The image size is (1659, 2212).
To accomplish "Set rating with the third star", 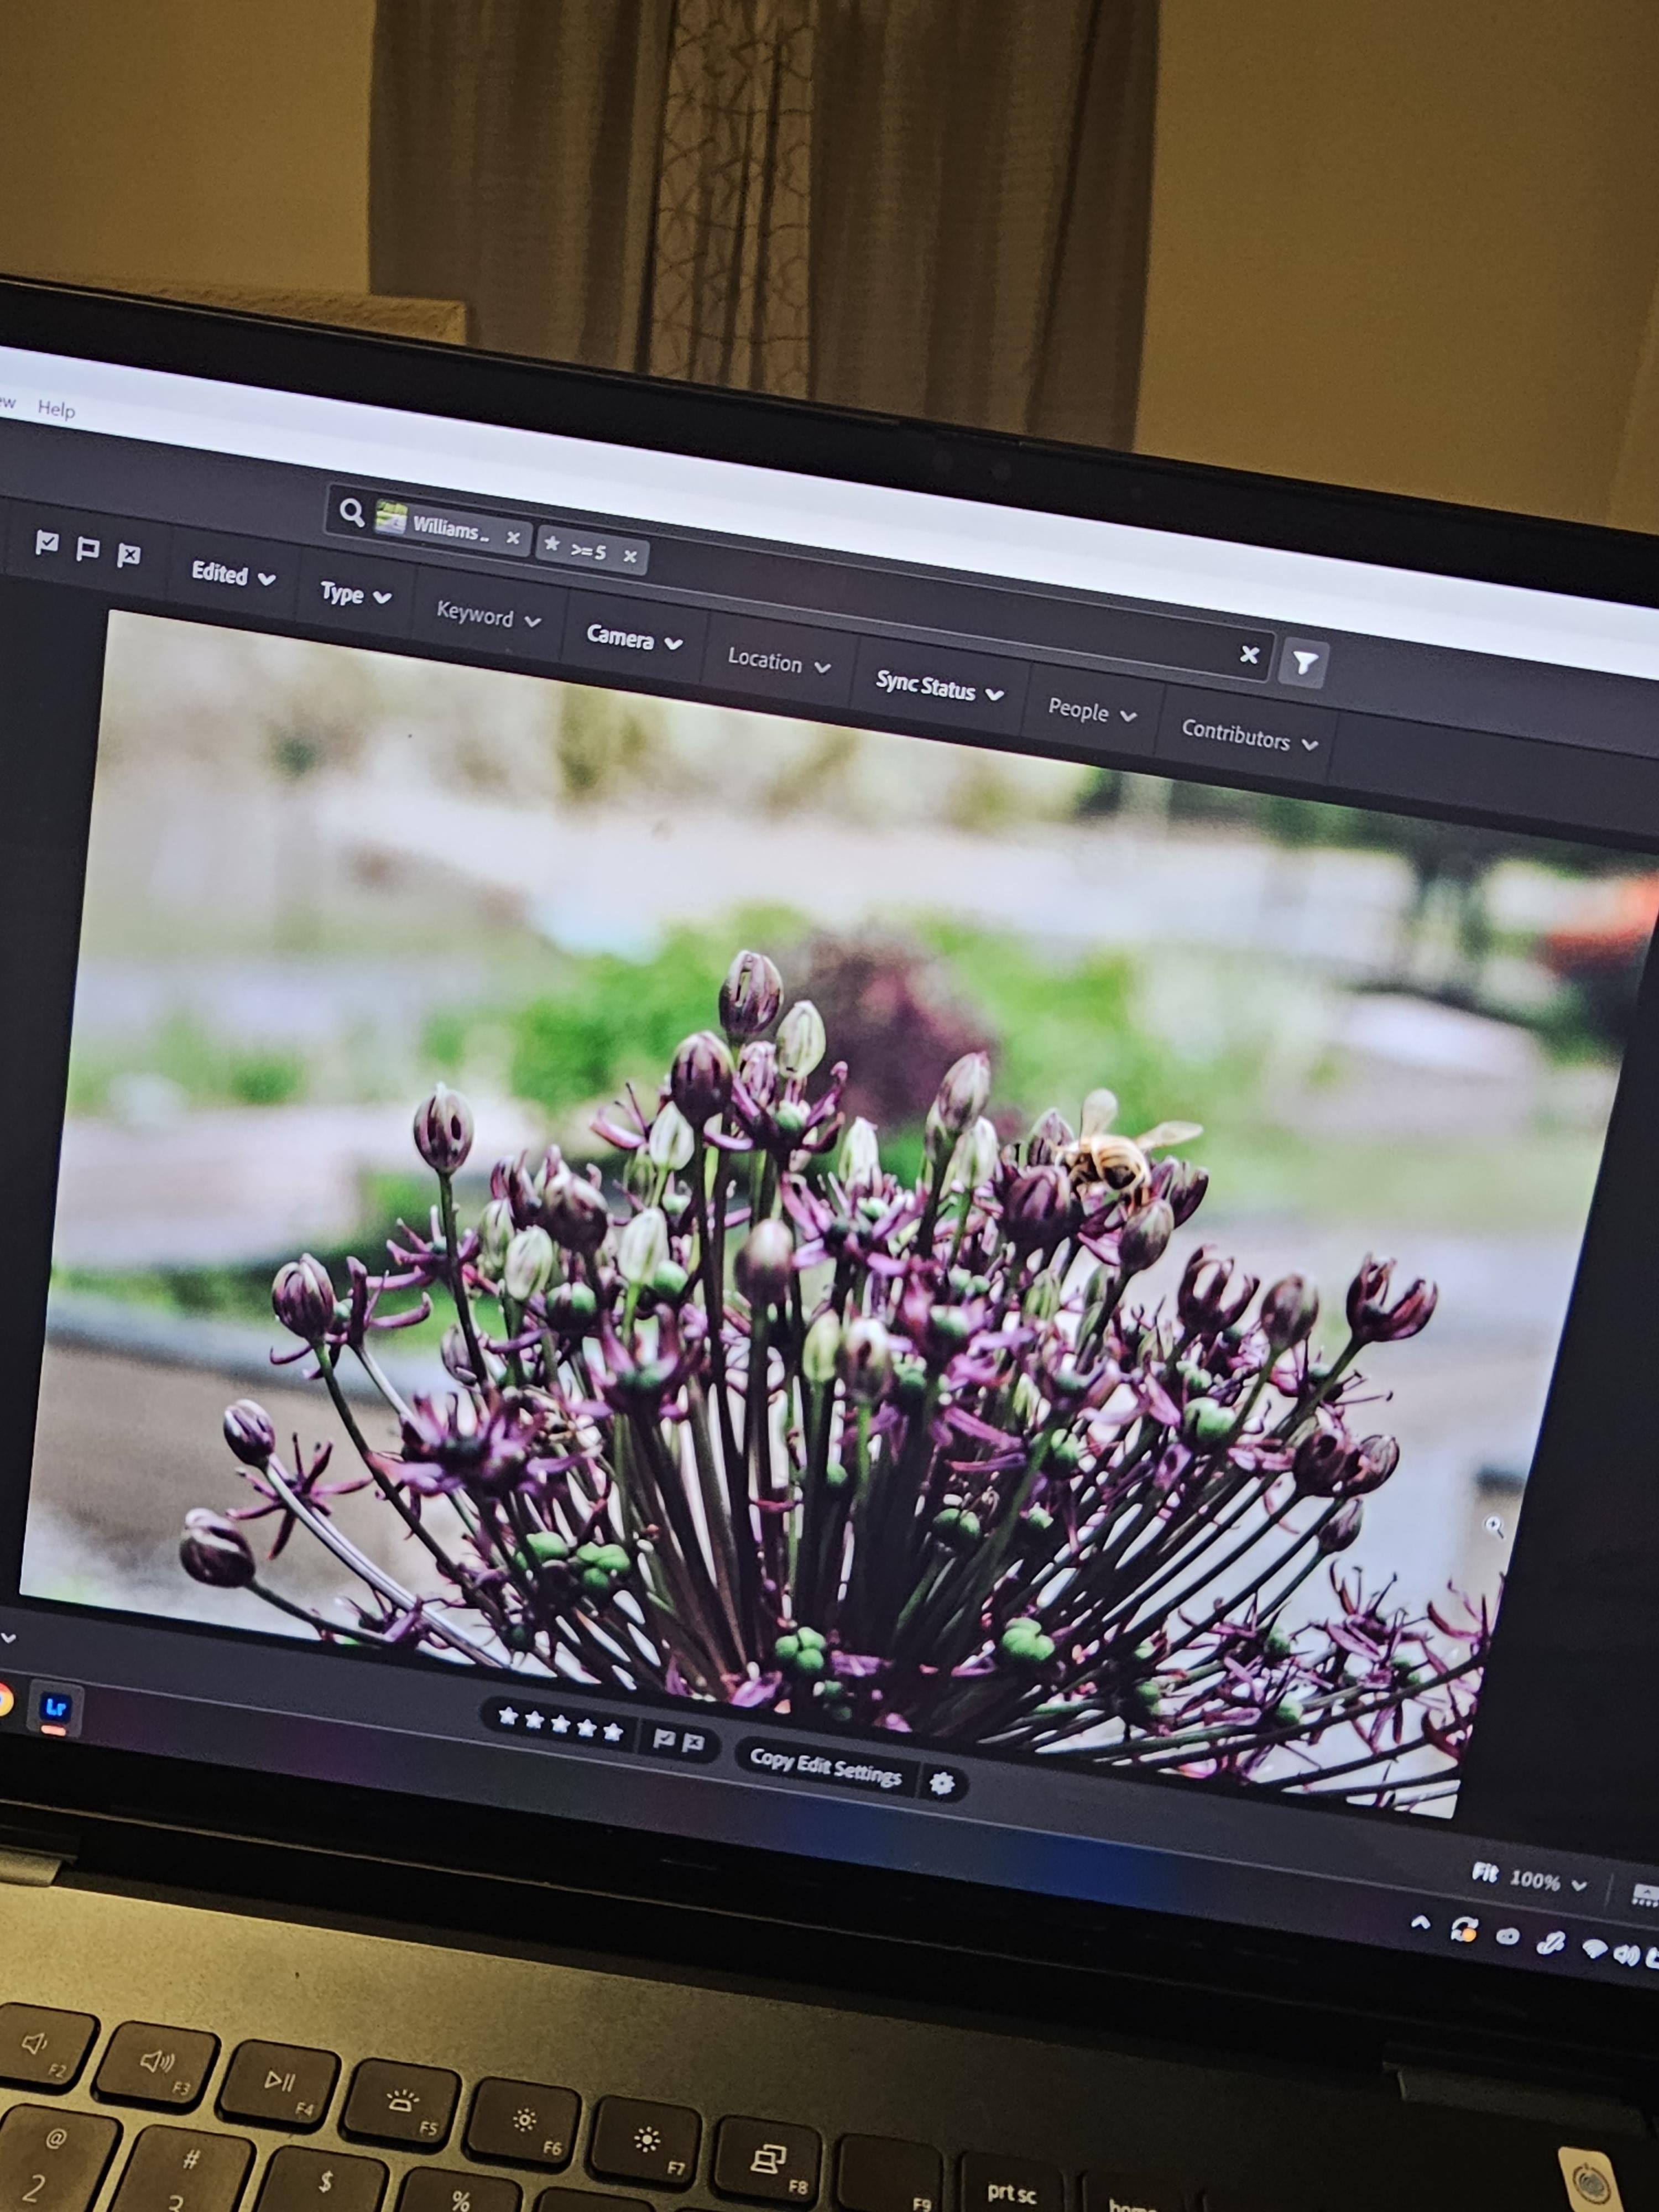I will pyautogui.click(x=560, y=1723).
